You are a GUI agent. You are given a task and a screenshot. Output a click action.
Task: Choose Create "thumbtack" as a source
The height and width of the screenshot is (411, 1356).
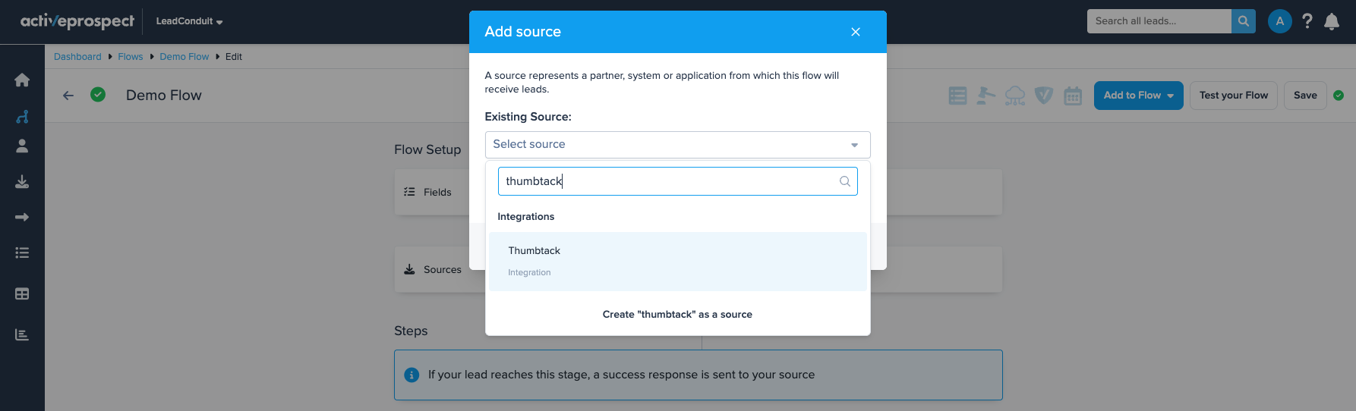click(x=677, y=315)
